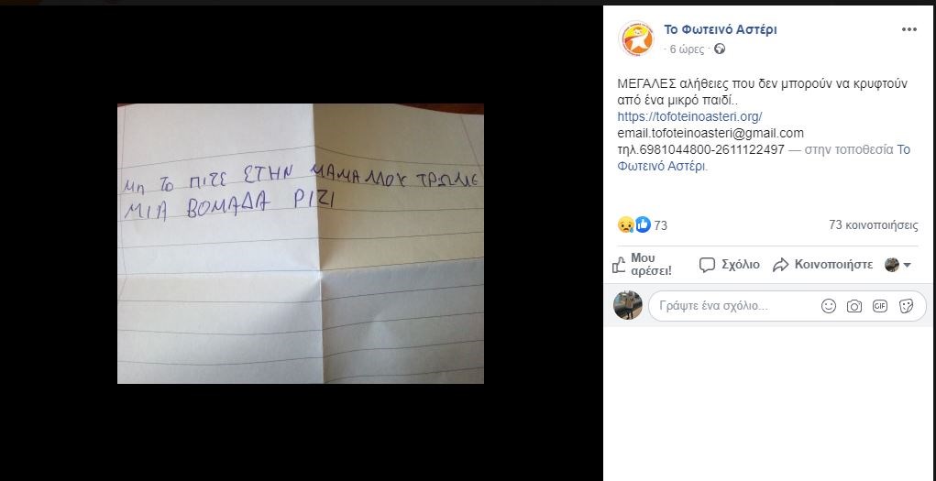This screenshot has height=481, width=936.
Task: Attach a photo with the camera icon
Action: coord(854,306)
